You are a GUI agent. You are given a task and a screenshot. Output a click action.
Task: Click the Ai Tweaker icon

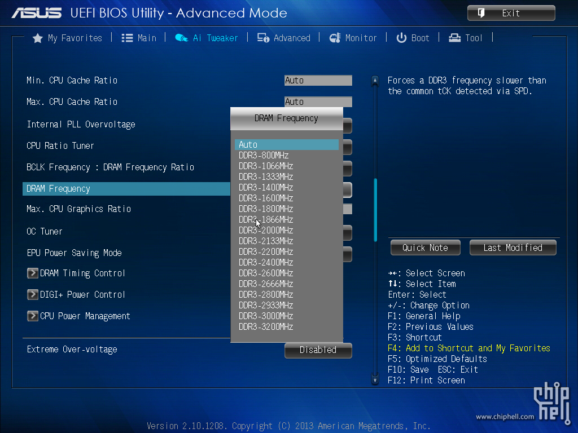tap(181, 38)
